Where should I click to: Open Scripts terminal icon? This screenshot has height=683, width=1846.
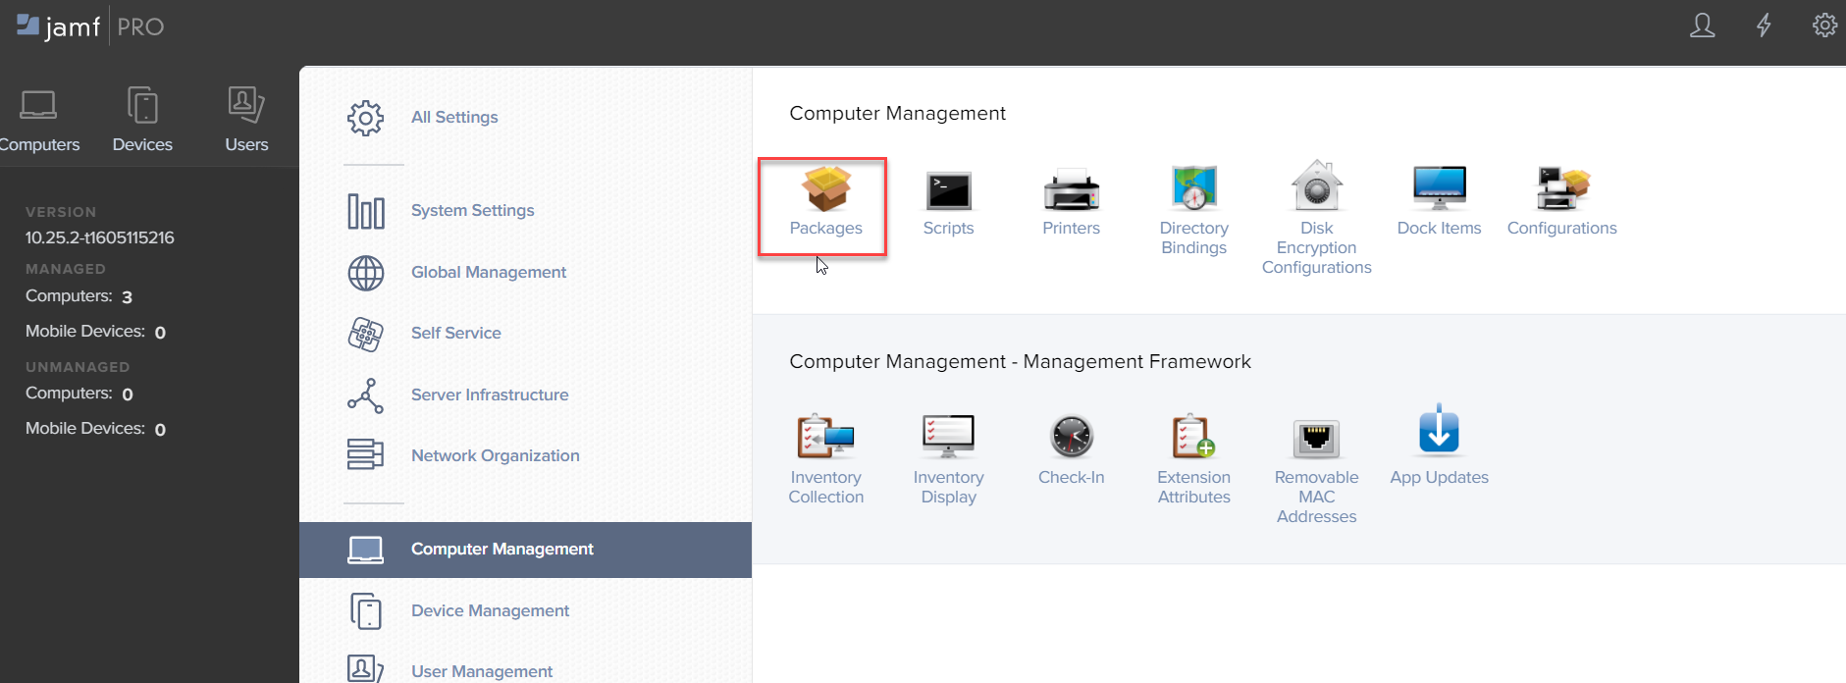tap(948, 190)
